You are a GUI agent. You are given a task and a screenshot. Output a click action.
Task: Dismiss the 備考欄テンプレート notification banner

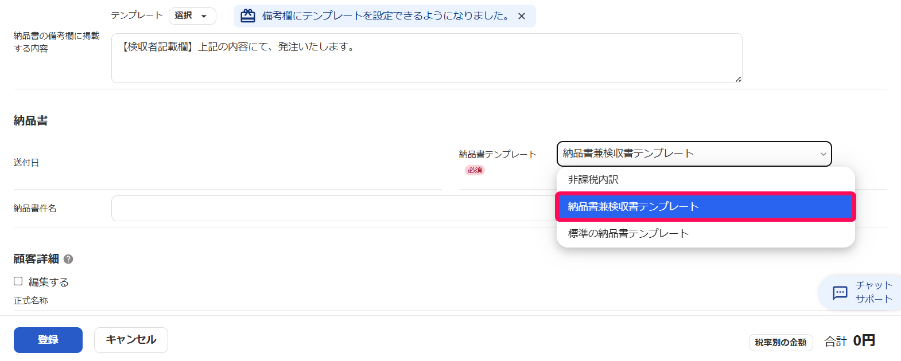click(x=522, y=16)
